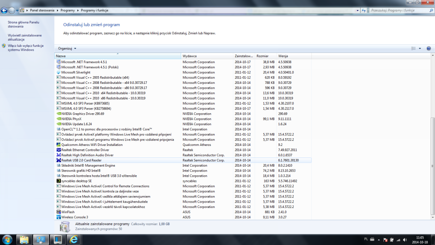Open Wyświetl zainstalowane aktualizacje link
This screenshot has height=245, width=435.
[25, 37]
